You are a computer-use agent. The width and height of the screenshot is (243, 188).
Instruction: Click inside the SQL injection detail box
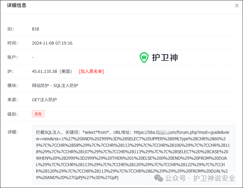coord(134,155)
